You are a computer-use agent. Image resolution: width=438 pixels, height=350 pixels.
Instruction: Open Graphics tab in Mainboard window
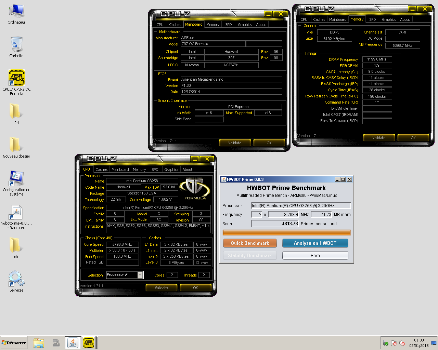point(245,25)
